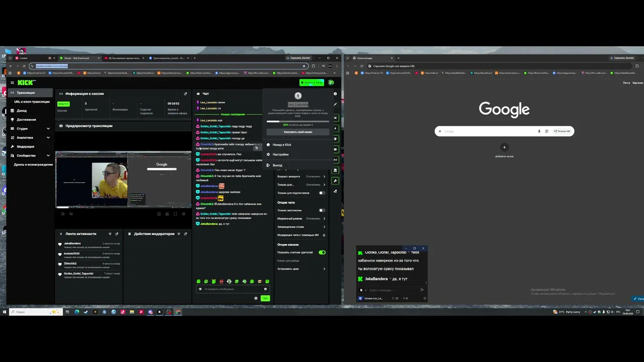Screen dimensions: 644x362
Task: Mute the stream preview audio
Action: [x=71, y=214]
